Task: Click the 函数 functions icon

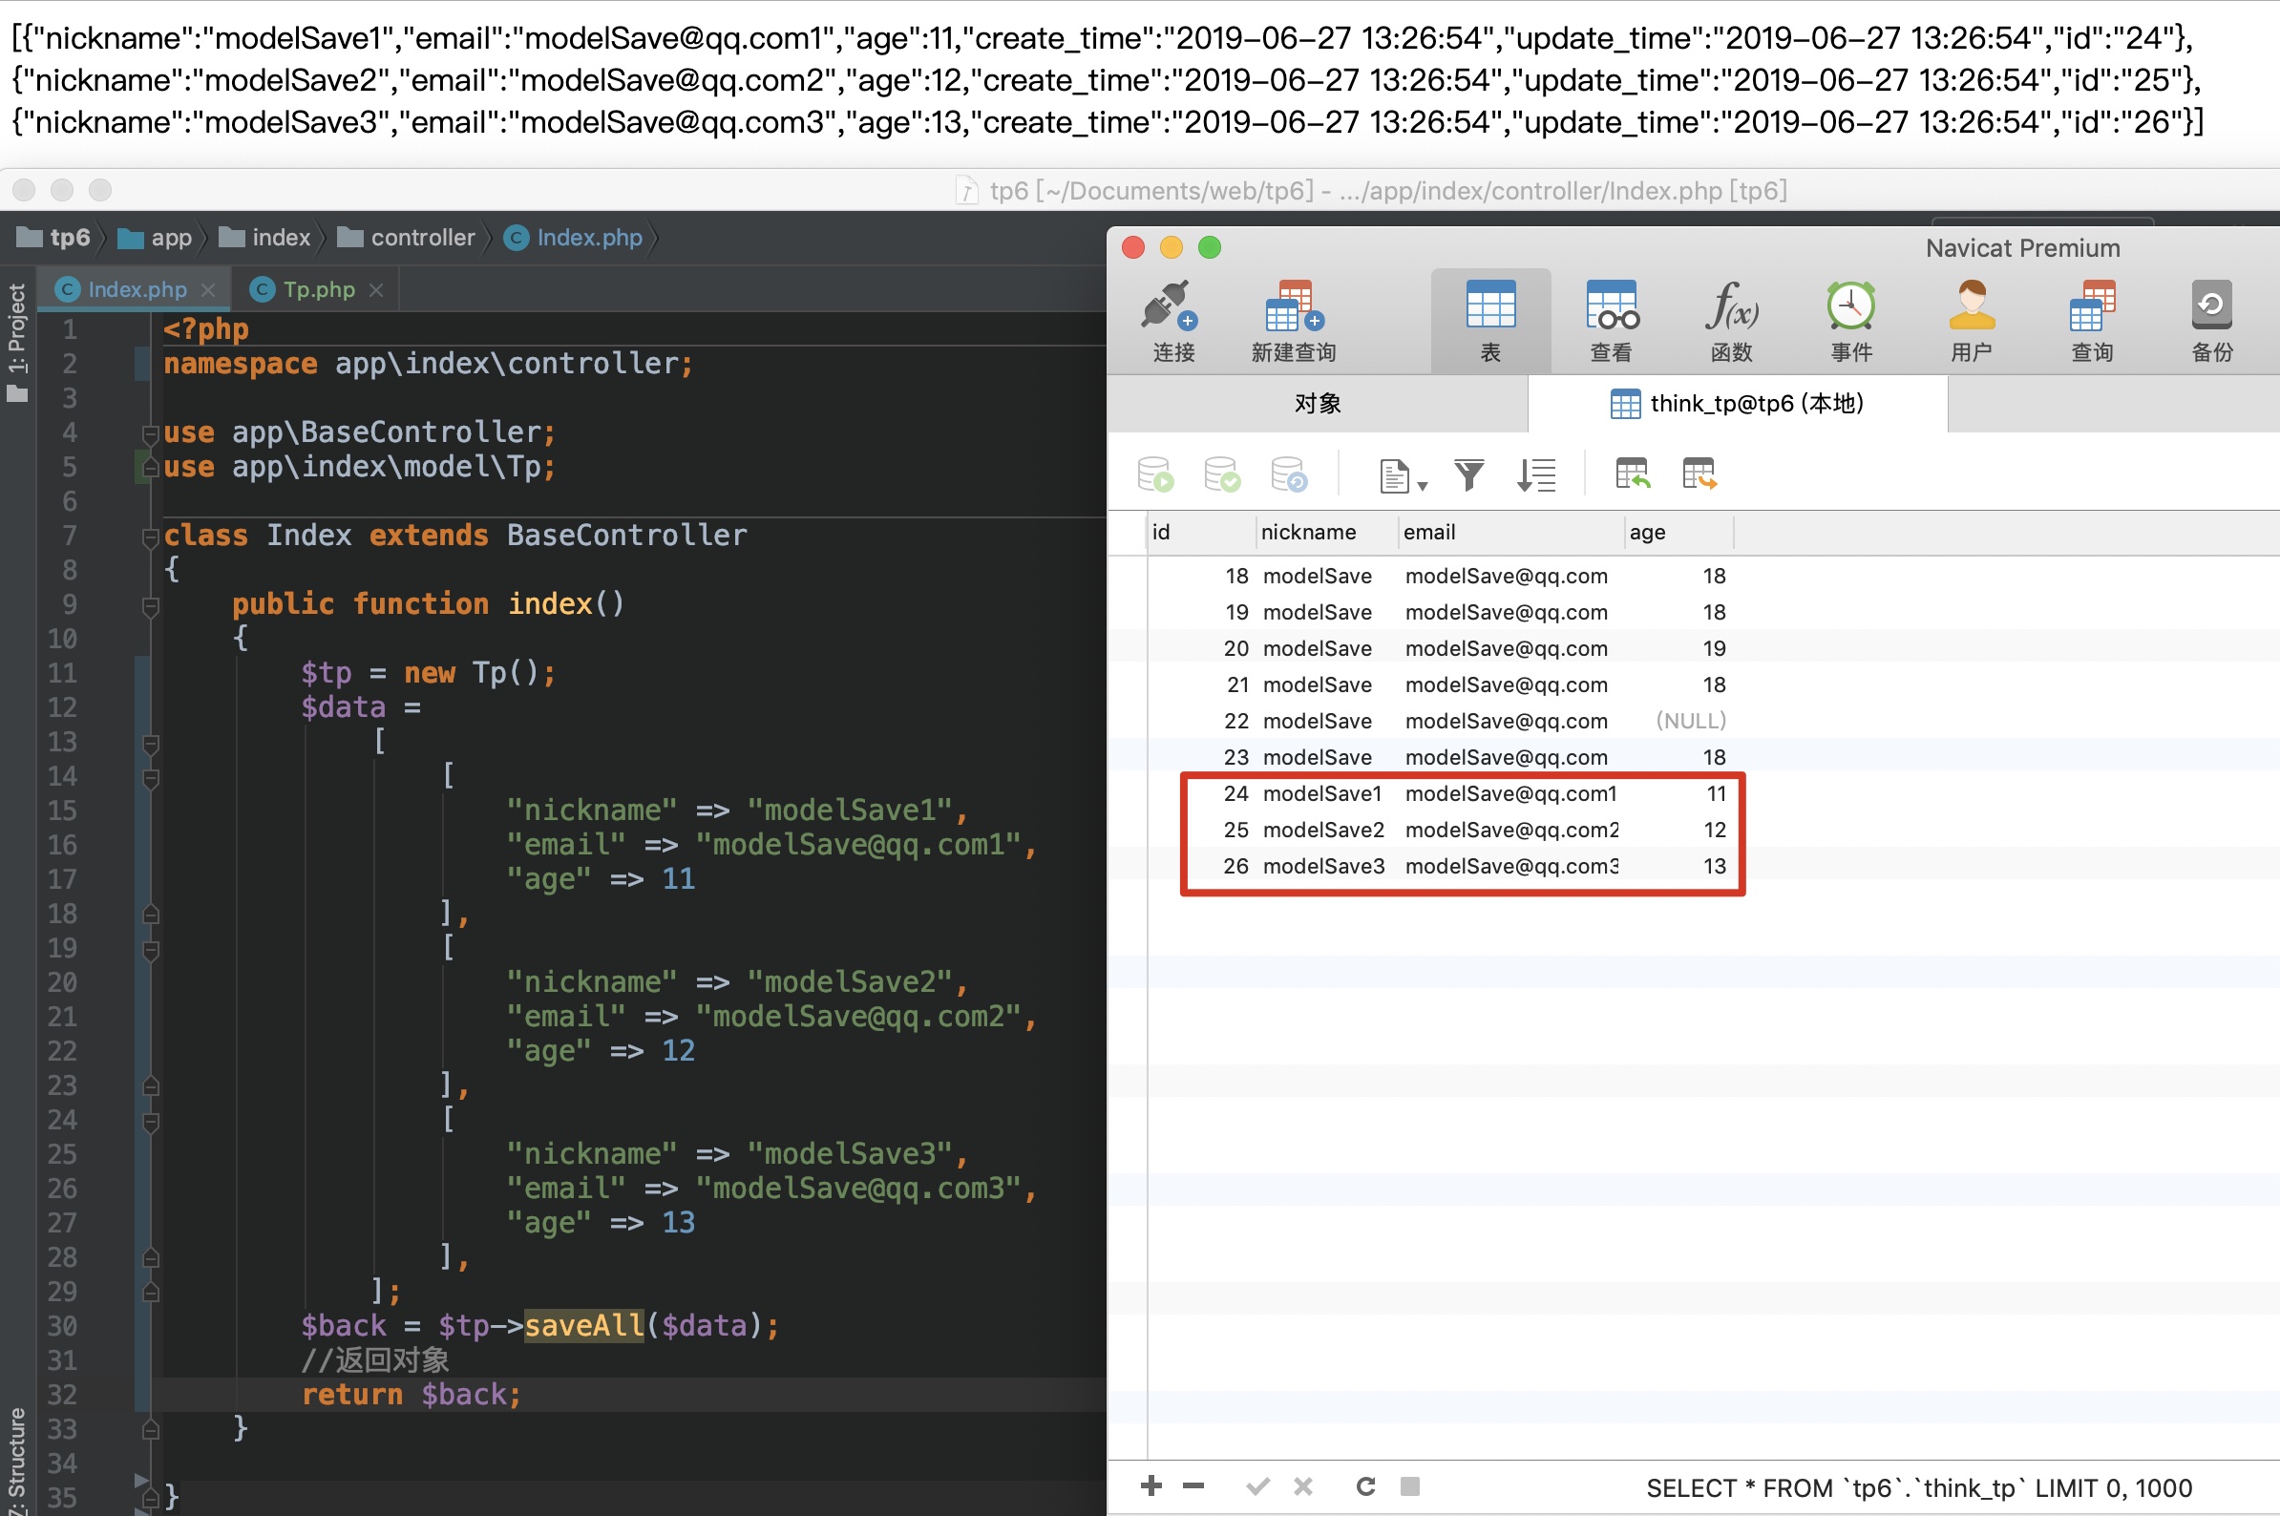Action: click(1731, 321)
